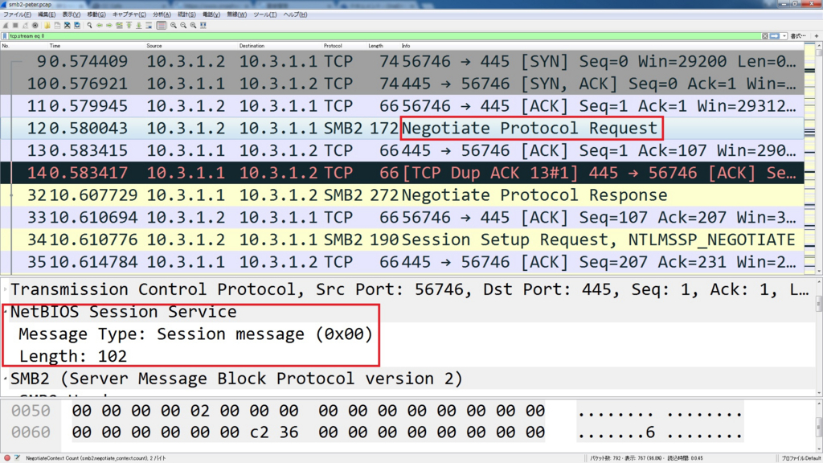The width and height of the screenshot is (823, 463).
Task: Close the capture file icon
Action: click(68, 25)
